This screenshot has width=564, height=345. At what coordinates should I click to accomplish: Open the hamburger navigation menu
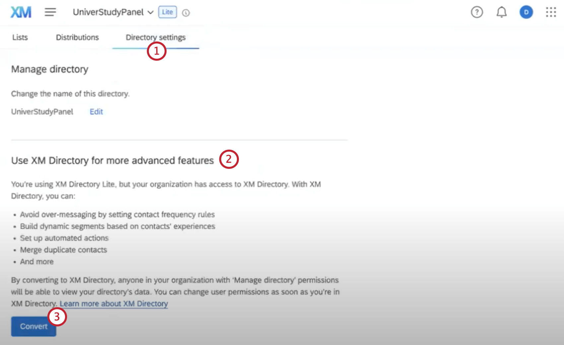(50, 12)
